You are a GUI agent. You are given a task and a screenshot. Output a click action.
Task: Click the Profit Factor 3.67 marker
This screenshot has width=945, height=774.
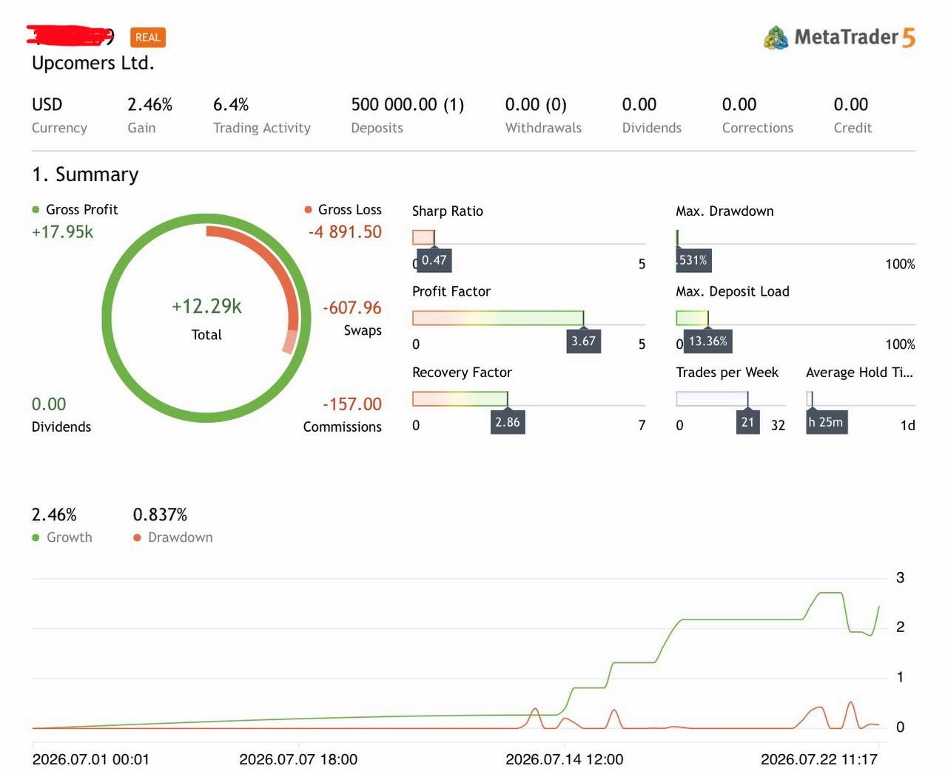coord(583,341)
